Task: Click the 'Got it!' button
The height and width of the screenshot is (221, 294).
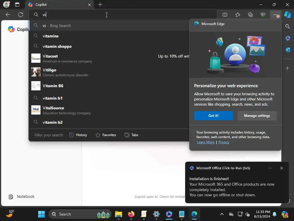Action: click(x=214, y=116)
